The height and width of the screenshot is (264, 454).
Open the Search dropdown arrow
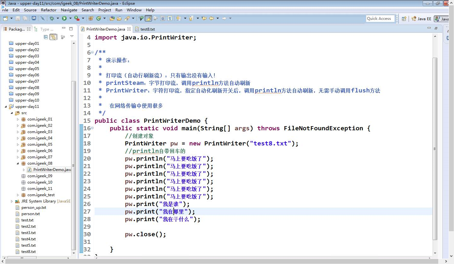pyautogui.click(x=133, y=18)
